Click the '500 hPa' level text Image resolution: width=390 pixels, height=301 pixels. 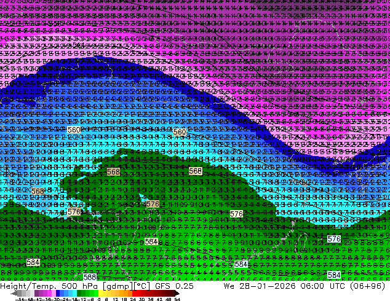click(81, 286)
